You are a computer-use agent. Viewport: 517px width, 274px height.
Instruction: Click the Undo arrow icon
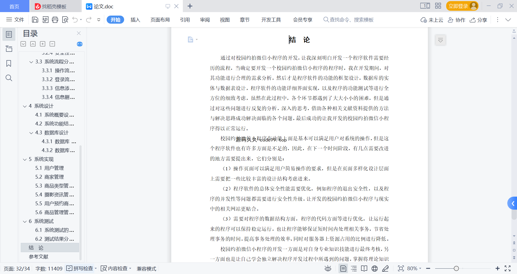75,20
